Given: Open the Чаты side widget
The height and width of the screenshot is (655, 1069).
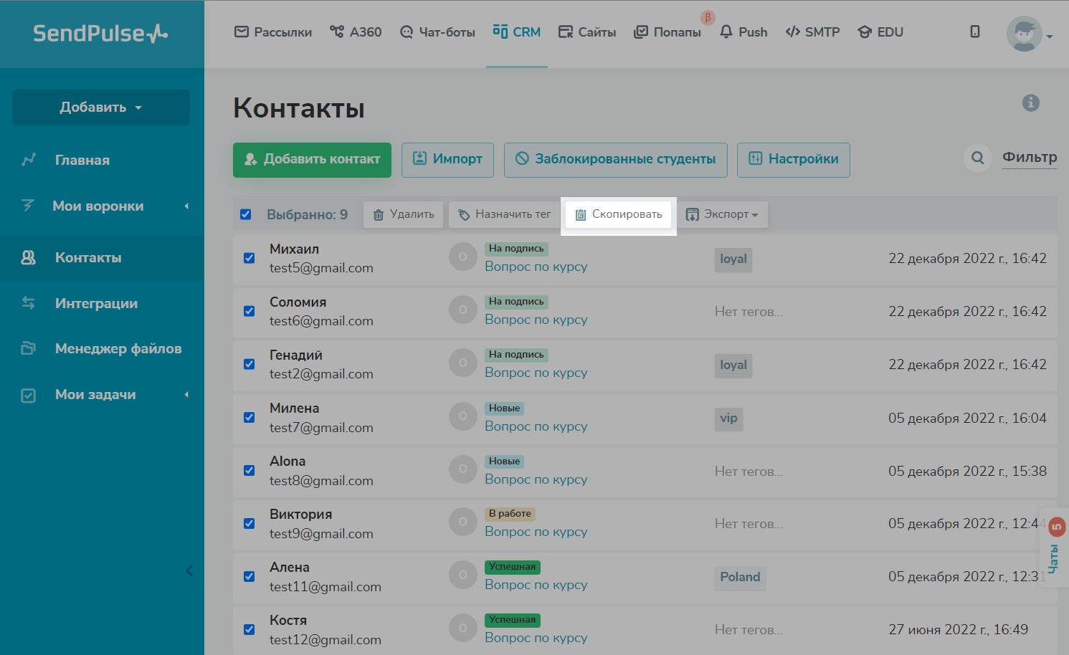Looking at the screenshot, I should [1055, 547].
